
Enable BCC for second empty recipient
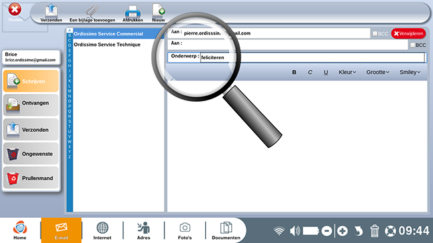click(x=412, y=45)
